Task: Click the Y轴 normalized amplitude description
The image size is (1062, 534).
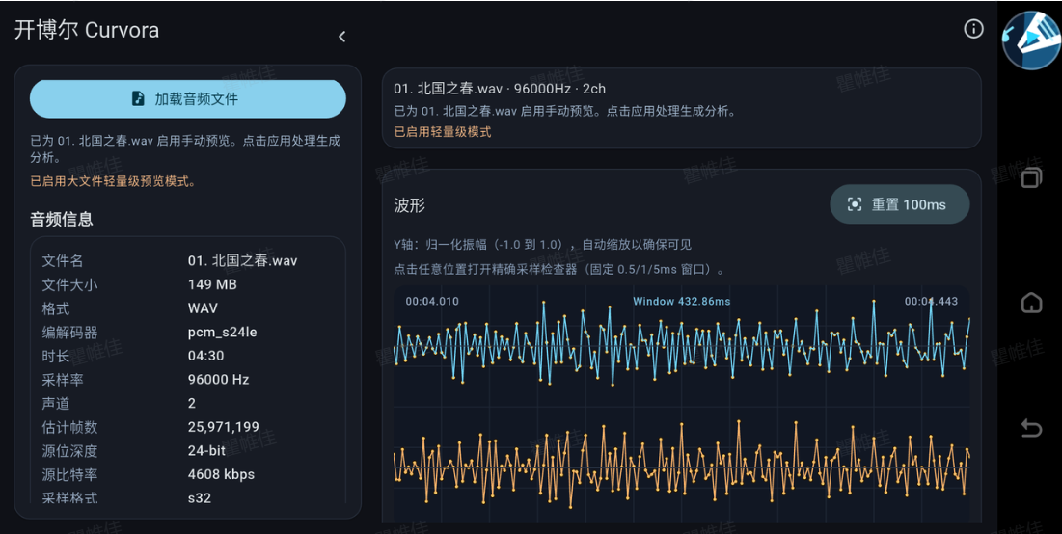Action: click(x=542, y=244)
